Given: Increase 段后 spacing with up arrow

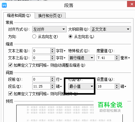Looking at the screenshot, I should 52,85.
